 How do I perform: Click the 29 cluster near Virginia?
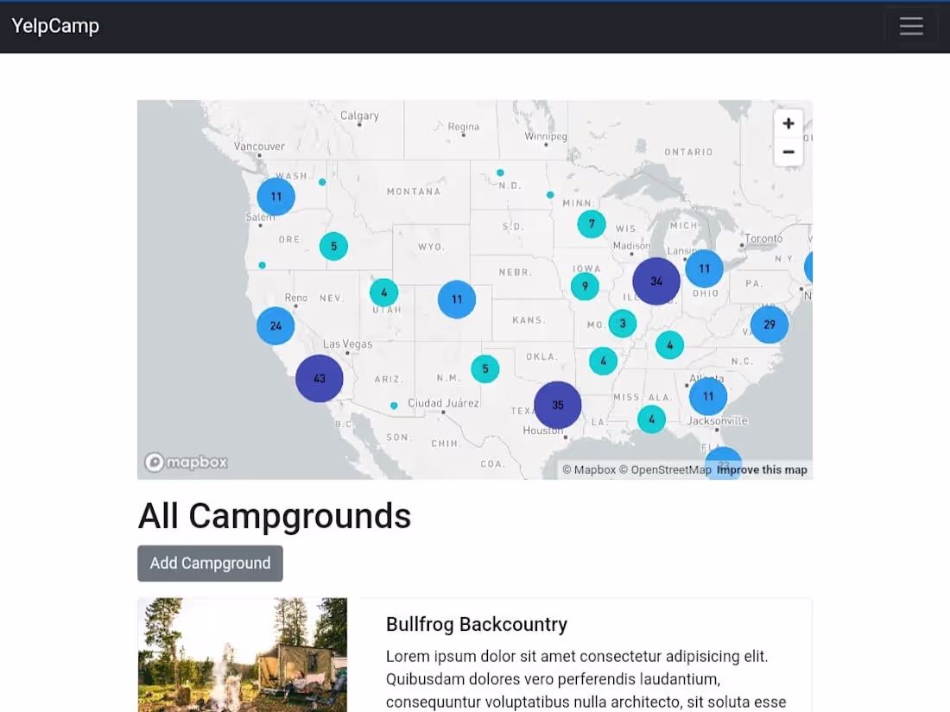pos(769,324)
